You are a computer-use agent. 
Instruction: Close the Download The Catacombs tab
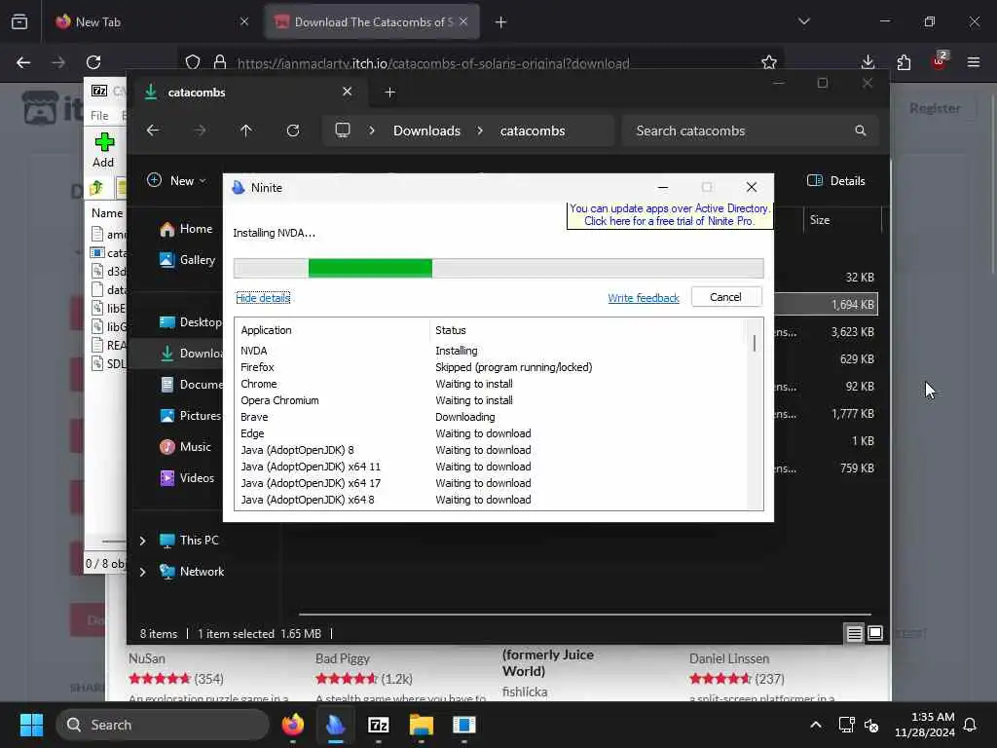point(463,21)
